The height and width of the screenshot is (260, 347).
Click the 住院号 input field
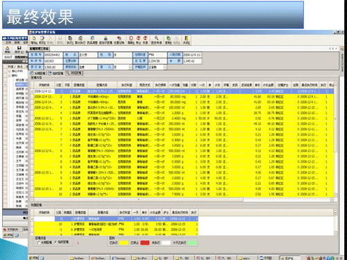point(53,55)
